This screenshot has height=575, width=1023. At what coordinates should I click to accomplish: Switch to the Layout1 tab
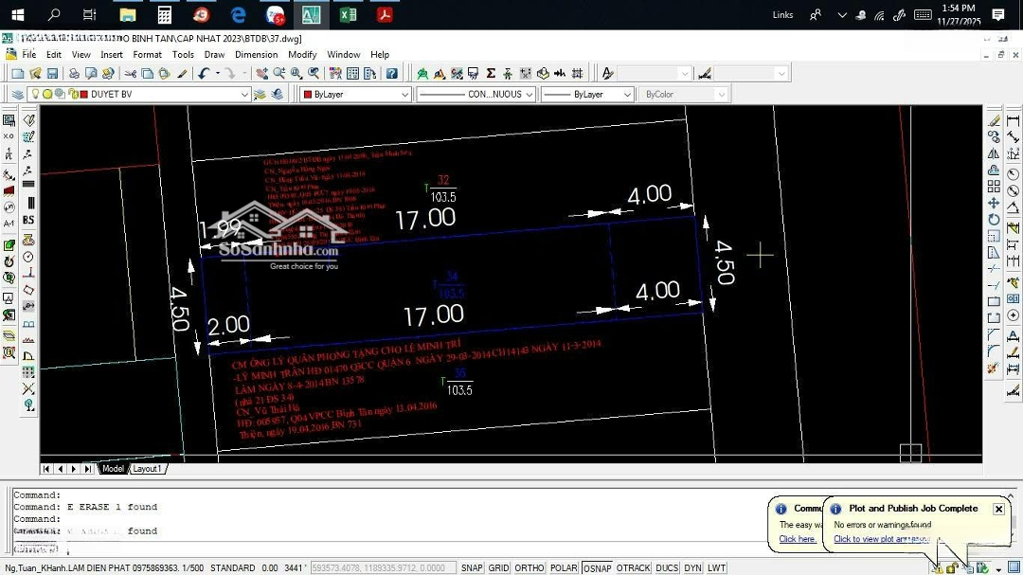(147, 469)
